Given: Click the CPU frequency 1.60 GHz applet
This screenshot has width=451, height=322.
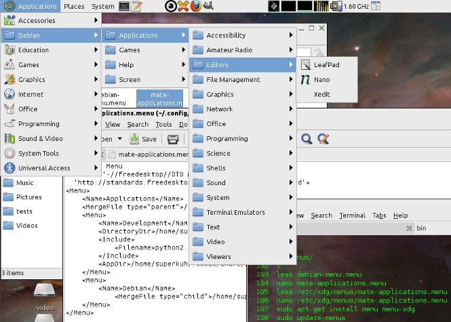Looking at the screenshot, I should (350, 6).
